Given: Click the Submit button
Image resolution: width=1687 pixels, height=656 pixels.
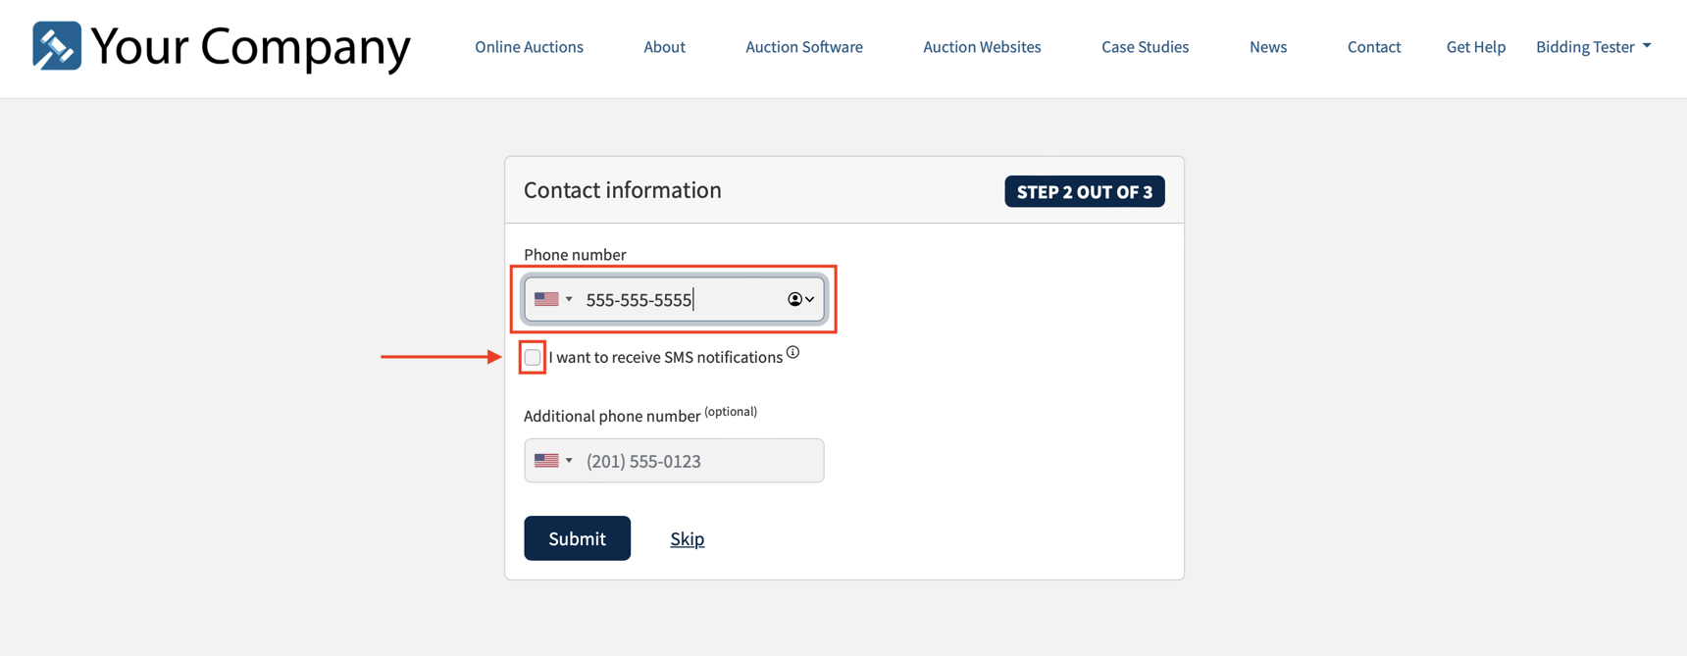Looking at the screenshot, I should coord(577,537).
